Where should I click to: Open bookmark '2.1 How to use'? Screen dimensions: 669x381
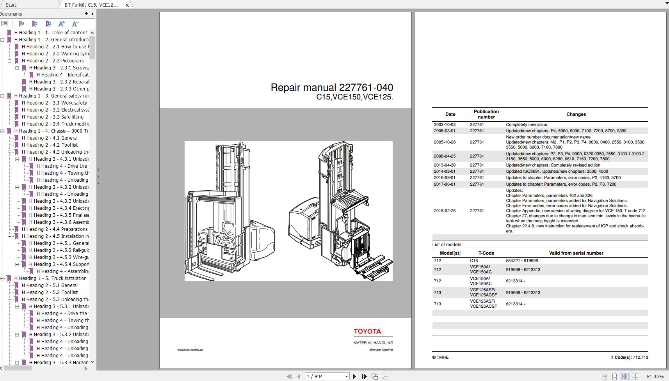coord(55,46)
